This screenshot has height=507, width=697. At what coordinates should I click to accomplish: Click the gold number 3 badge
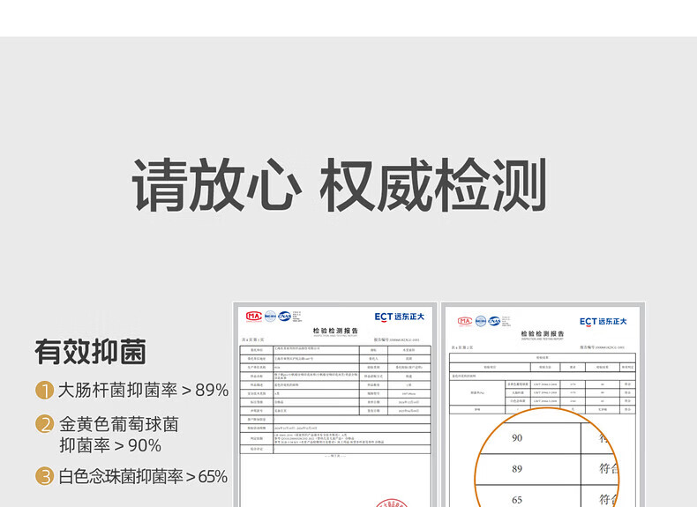pyautogui.click(x=45, y=477)
